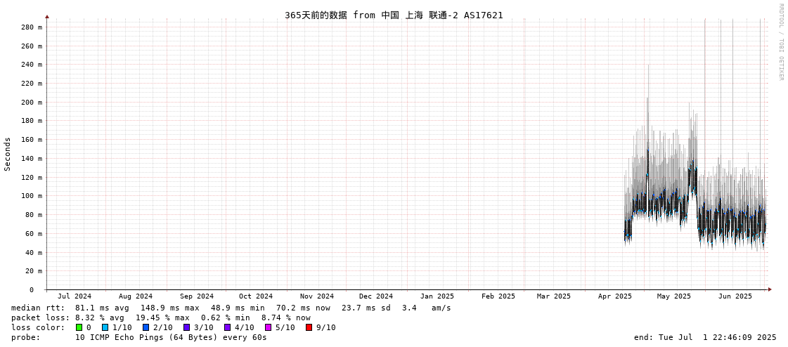
Task: Select the "Jan 2025" x-axis label
Action: point(437,296)
